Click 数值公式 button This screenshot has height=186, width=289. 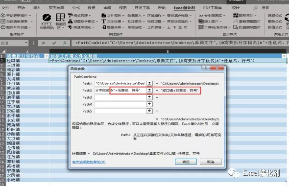[x=275, y=27]
